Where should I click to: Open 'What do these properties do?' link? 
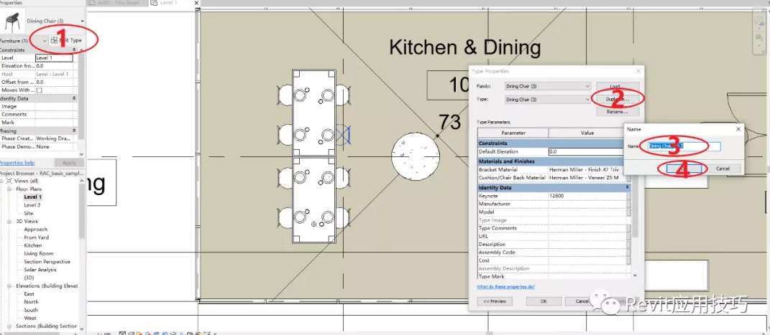506,287
